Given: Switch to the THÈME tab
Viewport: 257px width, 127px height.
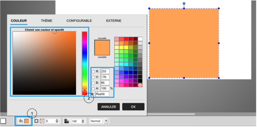Looking at the screenshot, I should [x=47, y=21].
